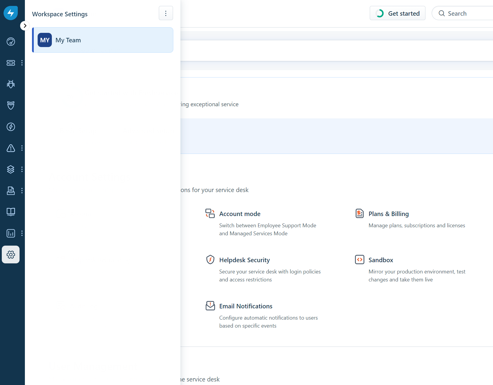Click the MY team avatar badge
This screenshot has width=493, height=385.
(45, 40)
